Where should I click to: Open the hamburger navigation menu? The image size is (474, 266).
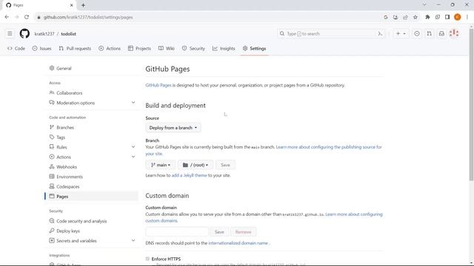(x=10, y=33)
